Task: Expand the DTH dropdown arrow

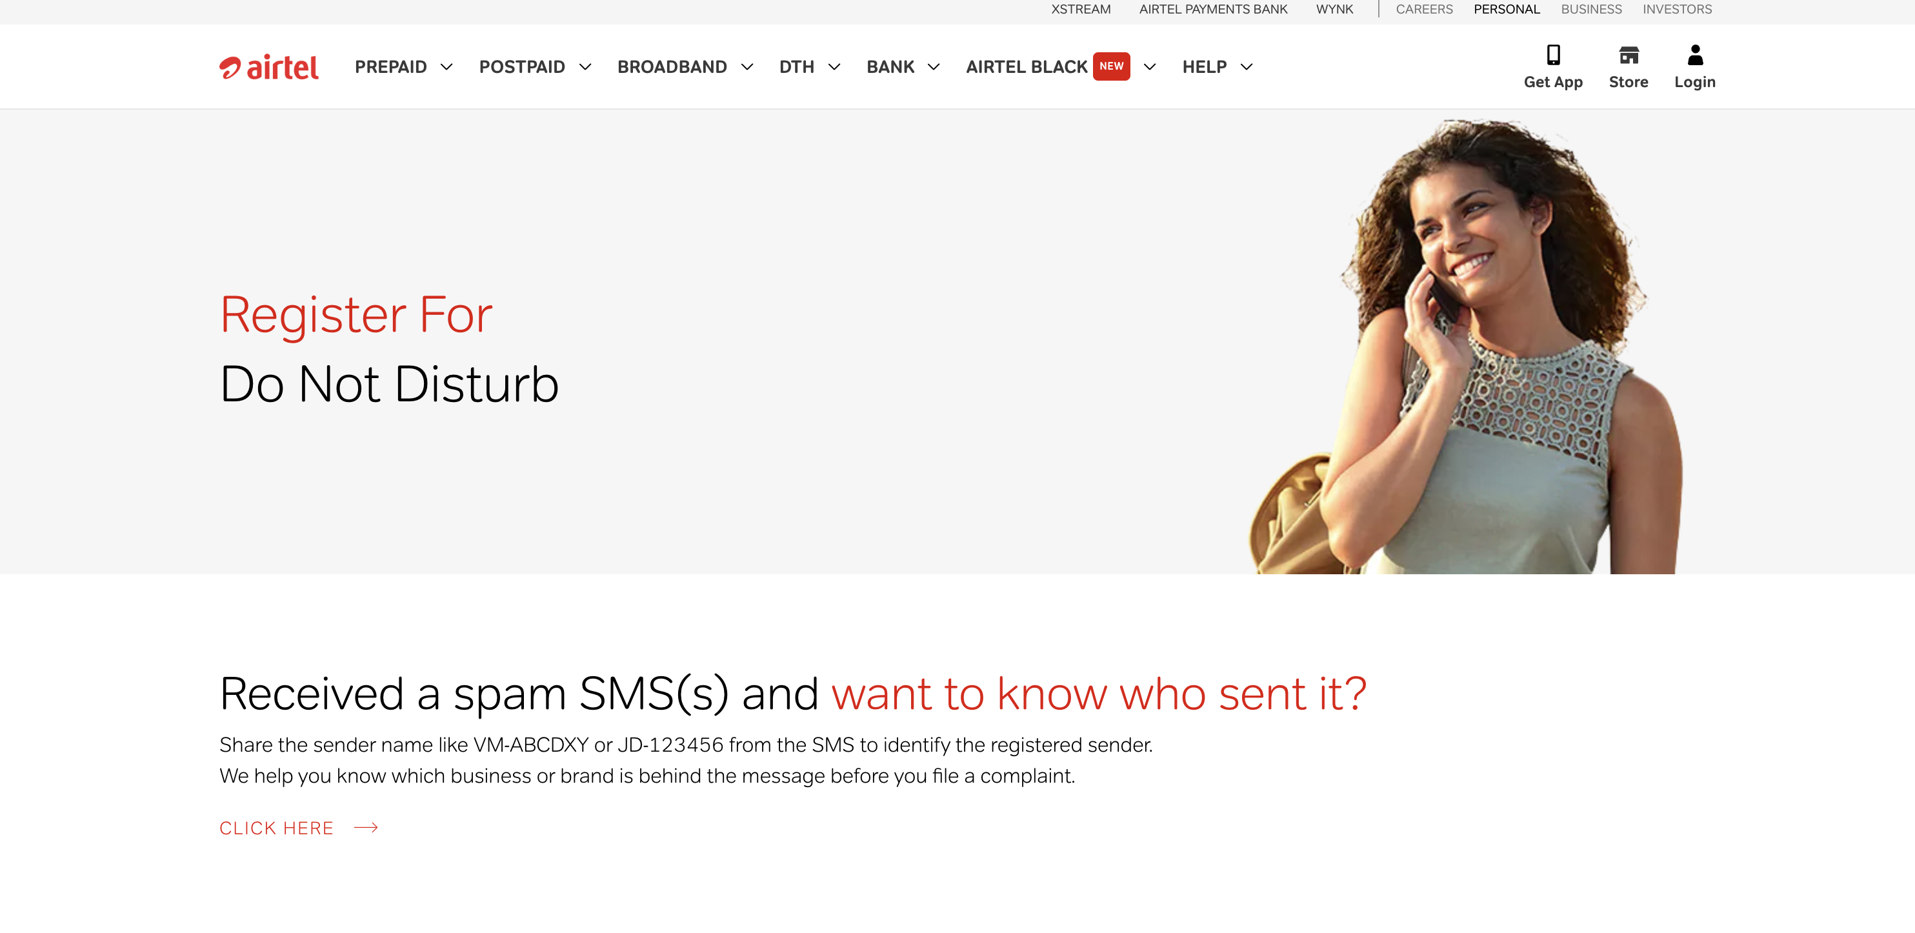Action: 834,67
